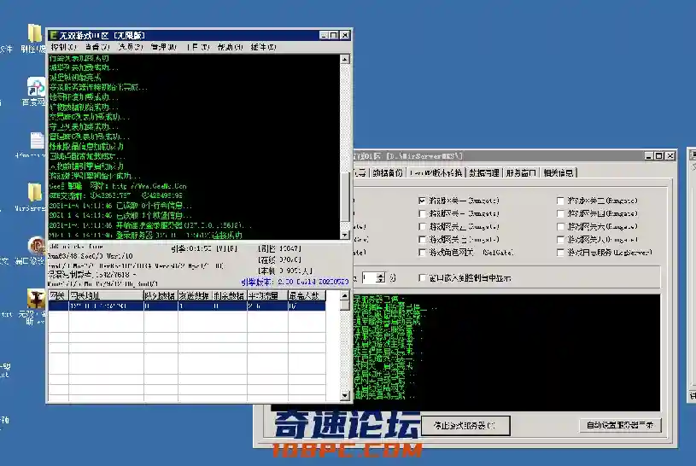Click log pane scrollbar up arrow
This screenshot has height=466, width=696.
pyautogui.click(x=344, y=59)
